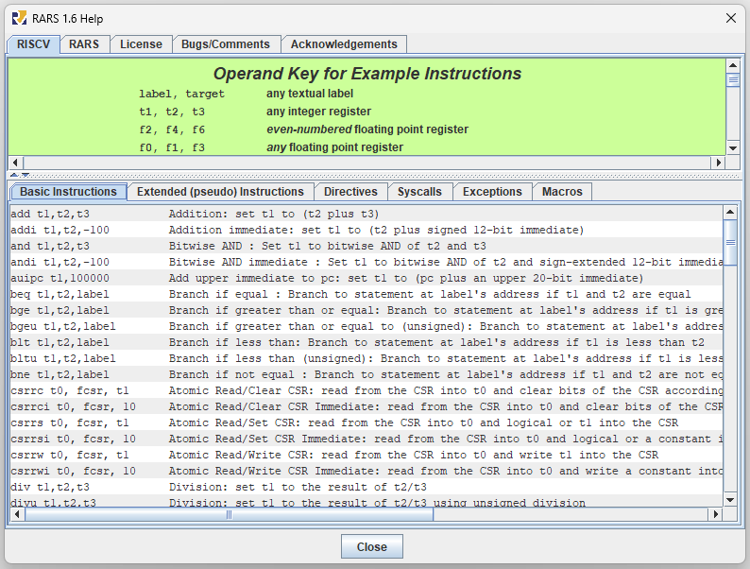The height and width of the screenshot is (569, 750).
Task: Select the 'bge t1,t2,label' row
Action: pos(366,310)
